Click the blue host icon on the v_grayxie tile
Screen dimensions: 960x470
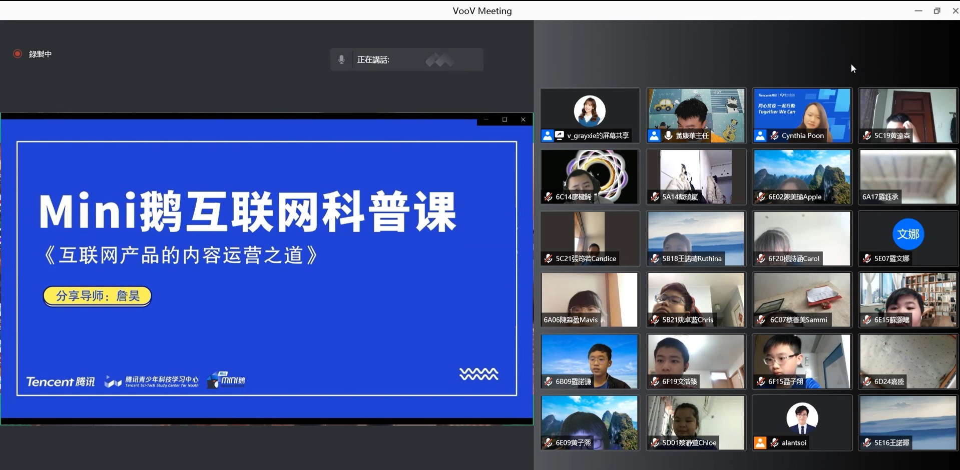point(548,135)
